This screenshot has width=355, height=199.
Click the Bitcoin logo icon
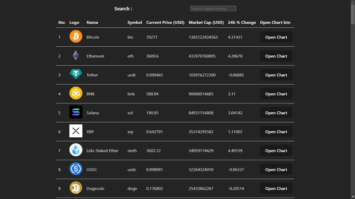pos(76,36)
